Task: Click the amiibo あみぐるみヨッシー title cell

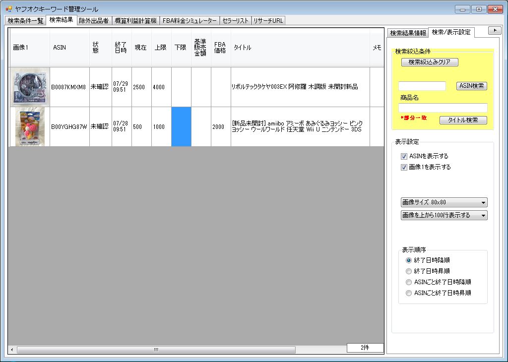Action: click(x=300, y=127)
